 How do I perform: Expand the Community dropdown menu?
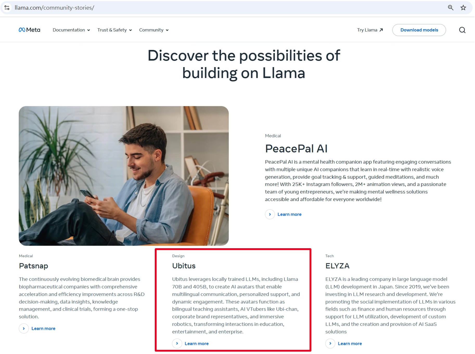pyautogui.click(x=154, y=30)
